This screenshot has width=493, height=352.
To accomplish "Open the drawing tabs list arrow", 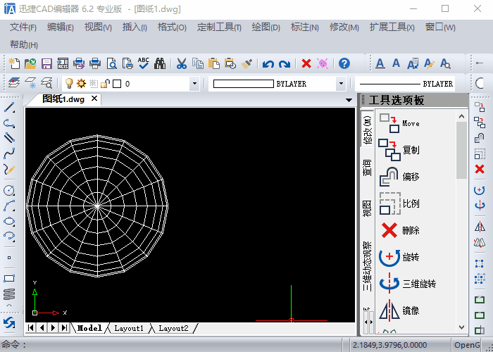I will click(349, 100).
